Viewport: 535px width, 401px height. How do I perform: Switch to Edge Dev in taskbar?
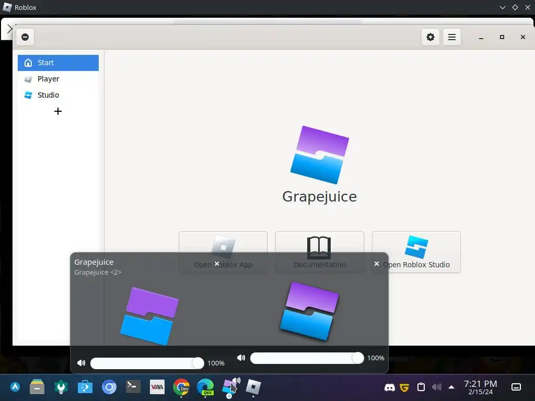point(205,387)
